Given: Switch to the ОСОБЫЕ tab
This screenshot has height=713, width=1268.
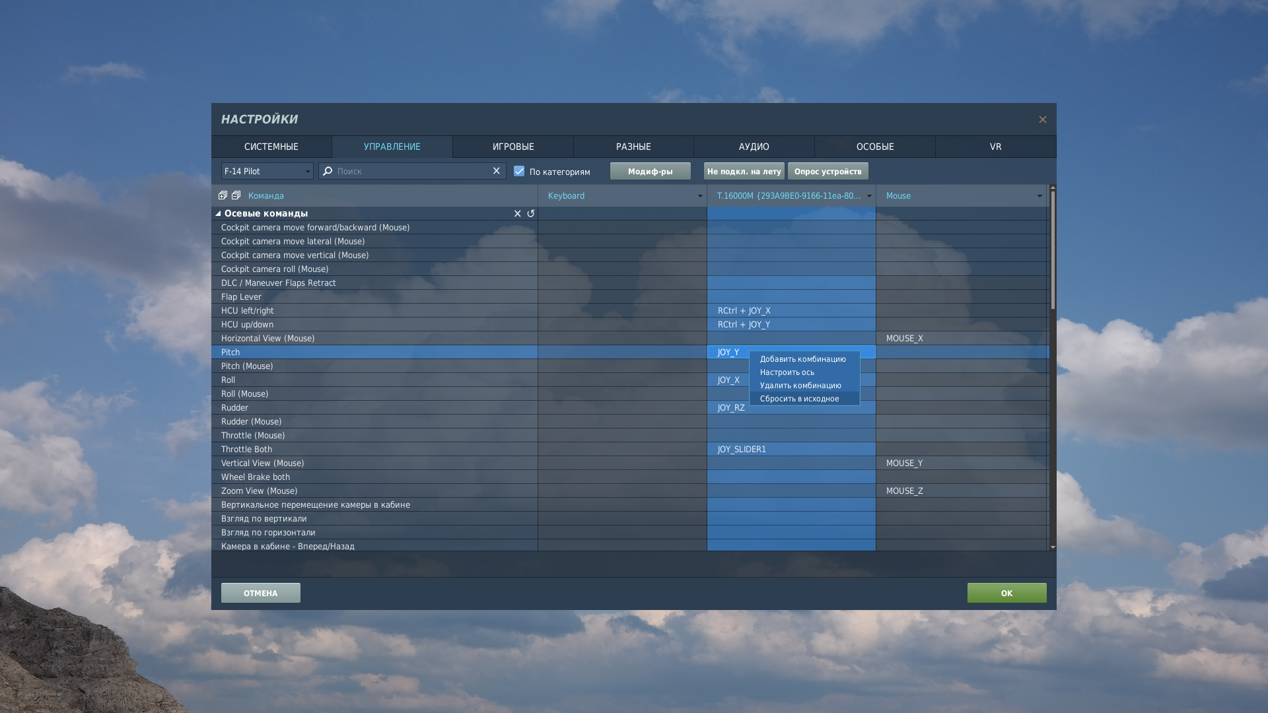Looking at the screenshot, I should coord(875,147).
